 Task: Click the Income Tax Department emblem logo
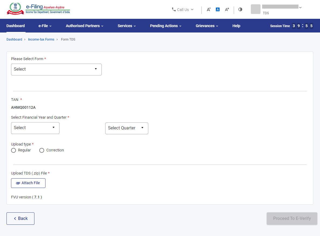coord(15,9)
